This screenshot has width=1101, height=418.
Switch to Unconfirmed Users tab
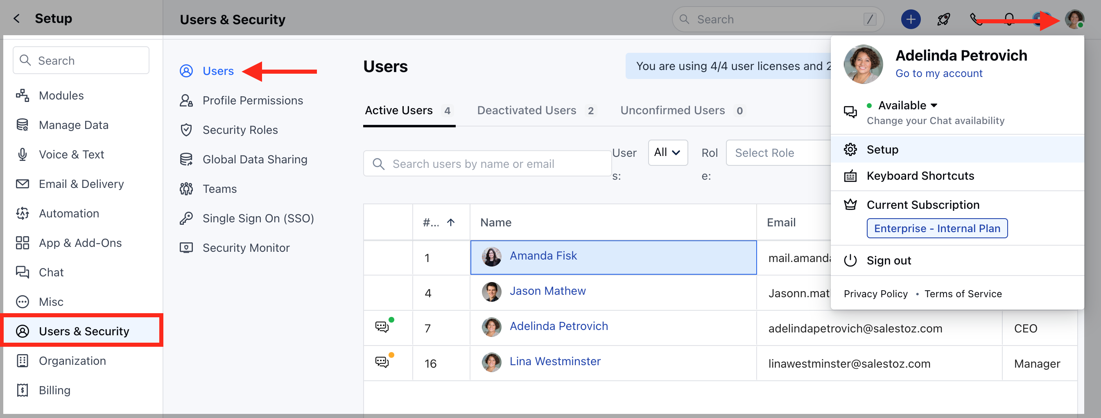[683, 111]
